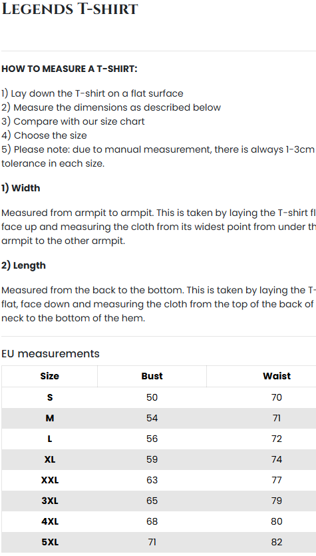This screenshot has width=316, height=556.
Task: Select the L size row label
Action: (50, 439)
